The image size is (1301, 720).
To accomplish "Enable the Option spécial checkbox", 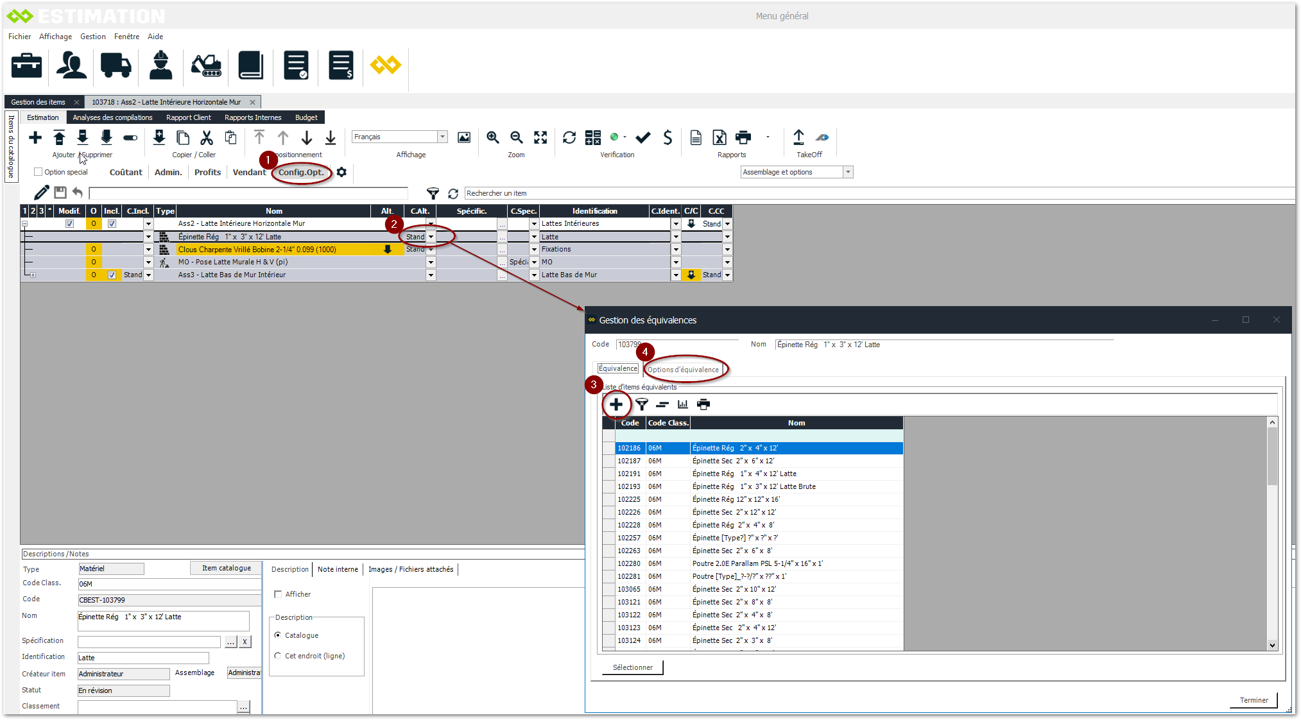I will pyautogui.click(x=39, y=172).
